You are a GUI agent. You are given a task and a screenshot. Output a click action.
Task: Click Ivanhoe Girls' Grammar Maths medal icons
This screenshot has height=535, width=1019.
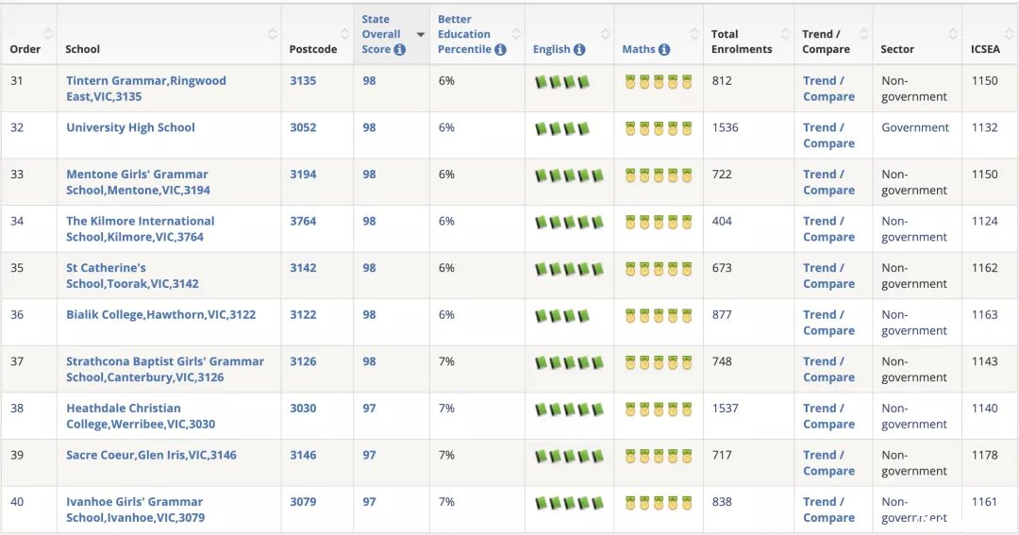659,503
